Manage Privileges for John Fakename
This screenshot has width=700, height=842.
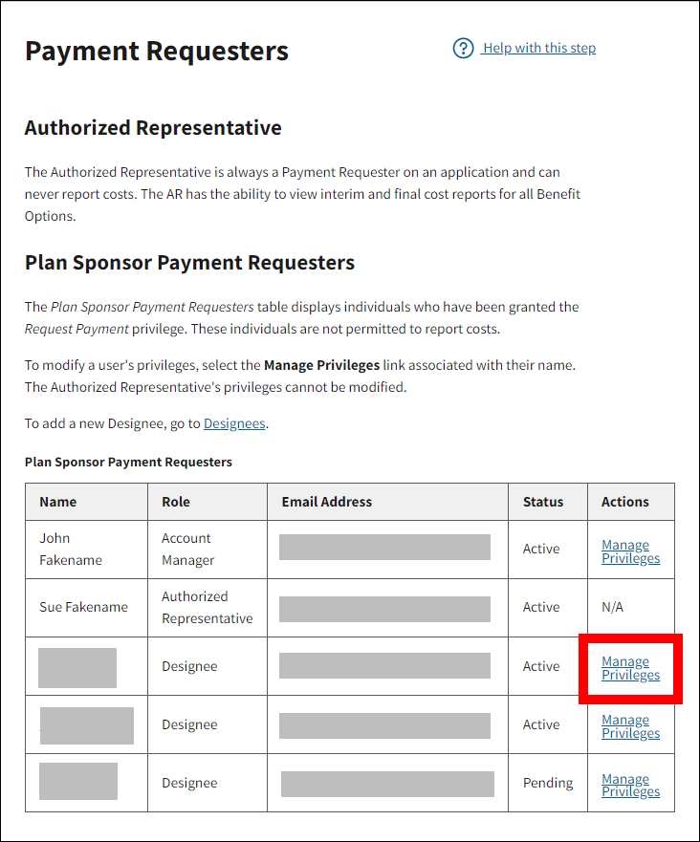pyautogui.click(x=630, y=551)
